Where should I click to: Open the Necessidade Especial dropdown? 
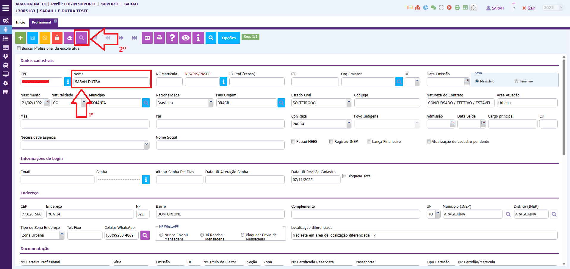coord(146,145)
